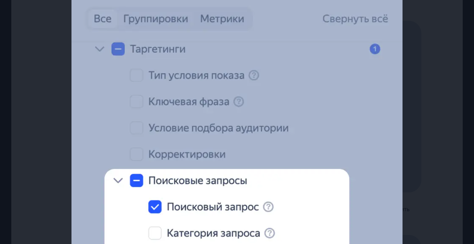Click the help icon beside Ключевая фраза

pos(239,102)
